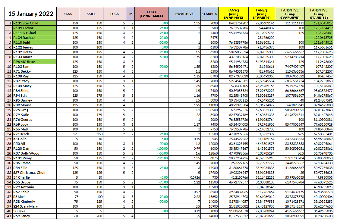Select the R59 Laney cell
337x219 pixels.
(x=34, y=216)
